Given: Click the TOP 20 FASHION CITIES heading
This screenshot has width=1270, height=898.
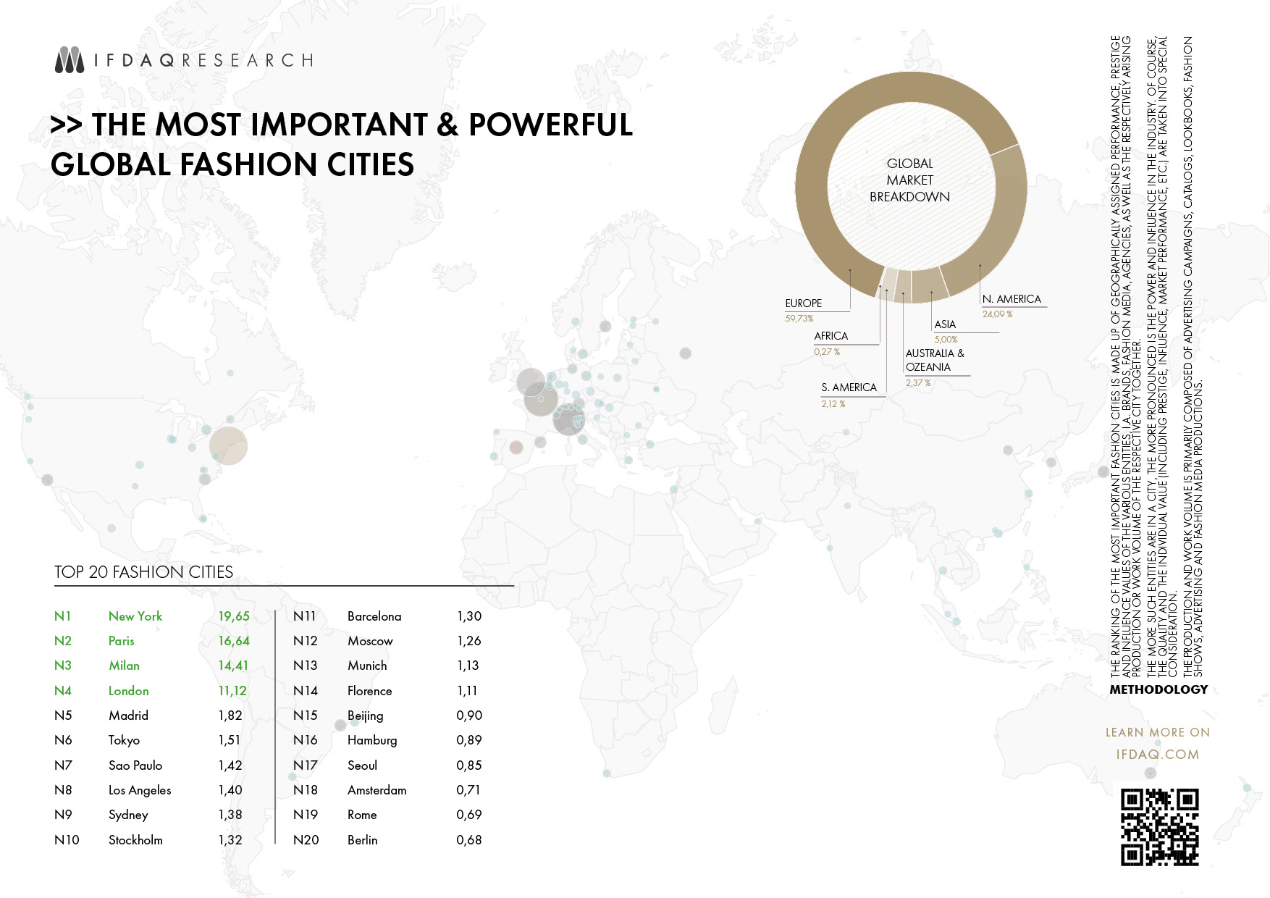Looking at the screenshot, I should pos(143,572).
